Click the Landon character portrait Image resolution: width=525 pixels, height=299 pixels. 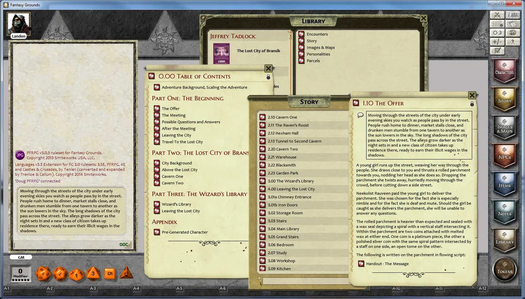pos(19,24)
